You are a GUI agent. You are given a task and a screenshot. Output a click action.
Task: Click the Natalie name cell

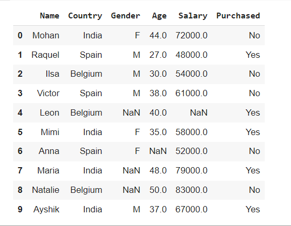pyautogui.click(x=46, y=190)
